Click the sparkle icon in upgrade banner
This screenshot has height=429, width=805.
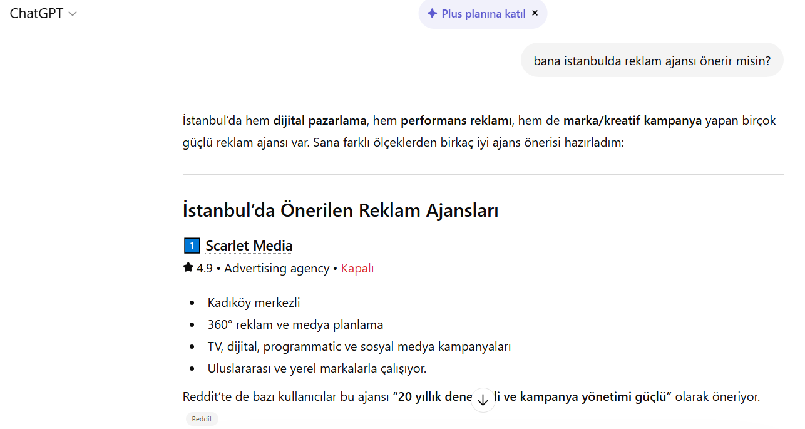(x=432, y=14)
